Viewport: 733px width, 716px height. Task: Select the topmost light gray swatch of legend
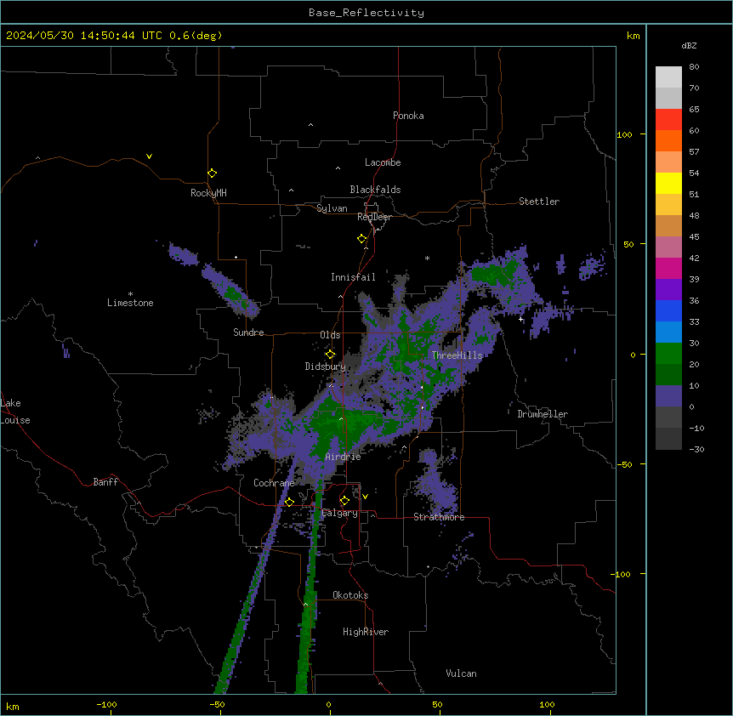coord(668,77)
